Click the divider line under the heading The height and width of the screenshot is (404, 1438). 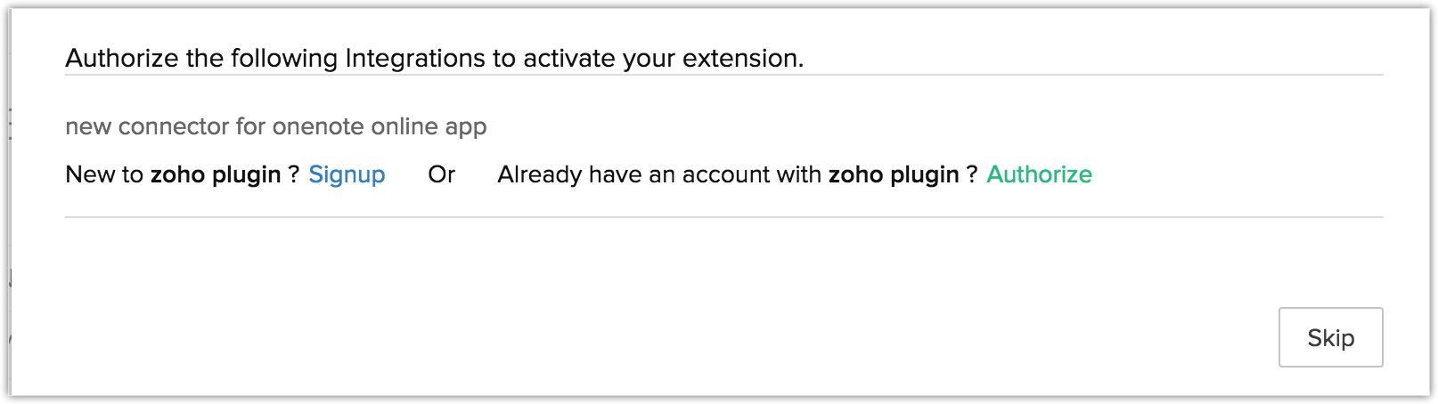723,75
